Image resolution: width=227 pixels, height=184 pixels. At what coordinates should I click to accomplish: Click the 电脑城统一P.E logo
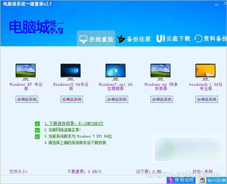[36, 27]
